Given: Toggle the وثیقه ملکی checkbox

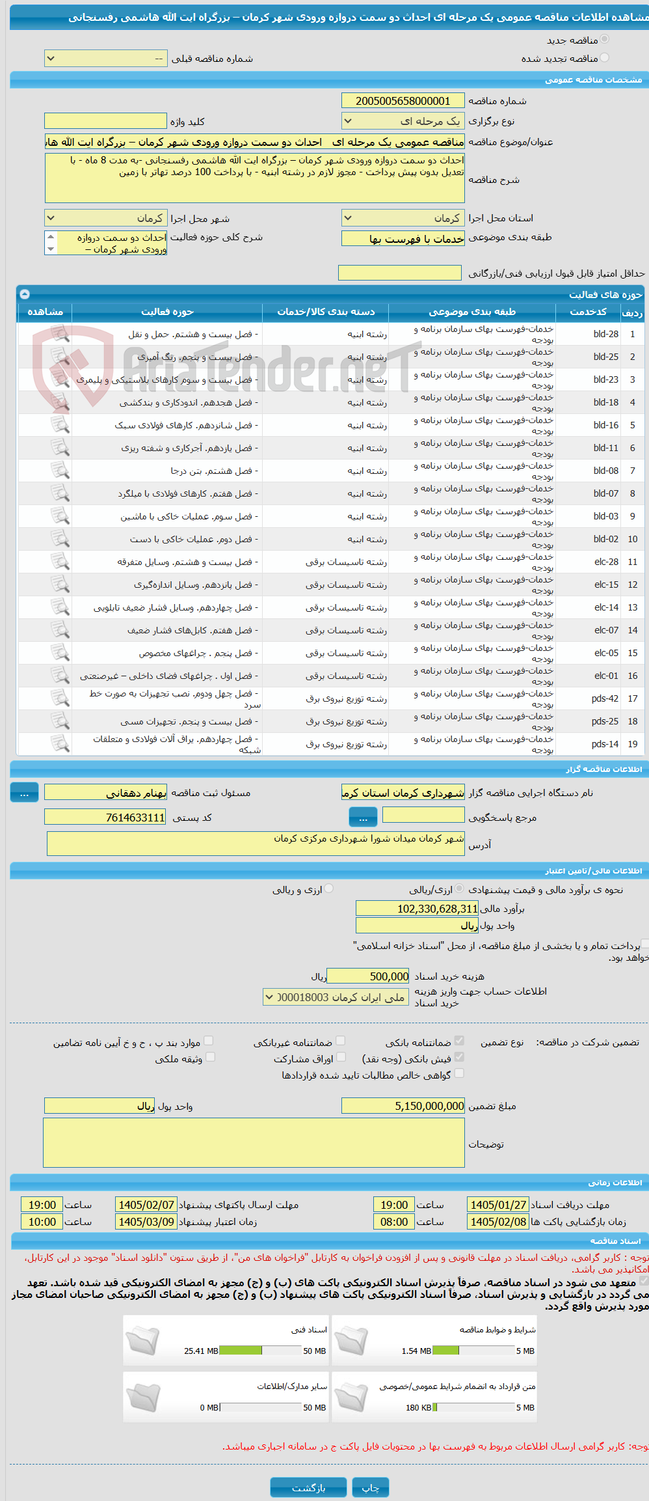Looking at the screenshot, I should 209,1058.
